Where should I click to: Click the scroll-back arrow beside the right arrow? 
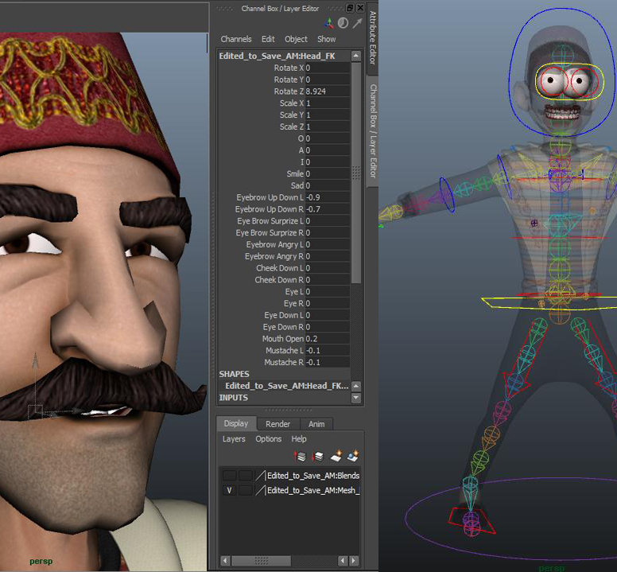pos(343,560)
